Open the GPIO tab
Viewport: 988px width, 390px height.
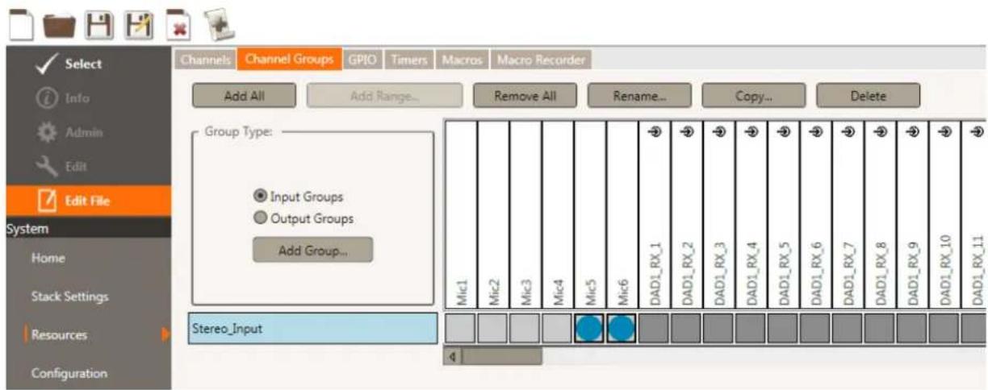pyautogui.click(x=362, y=59)
